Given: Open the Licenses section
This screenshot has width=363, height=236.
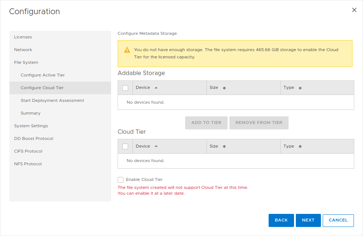Looking at the screenshot, I should tap(23, 37).
